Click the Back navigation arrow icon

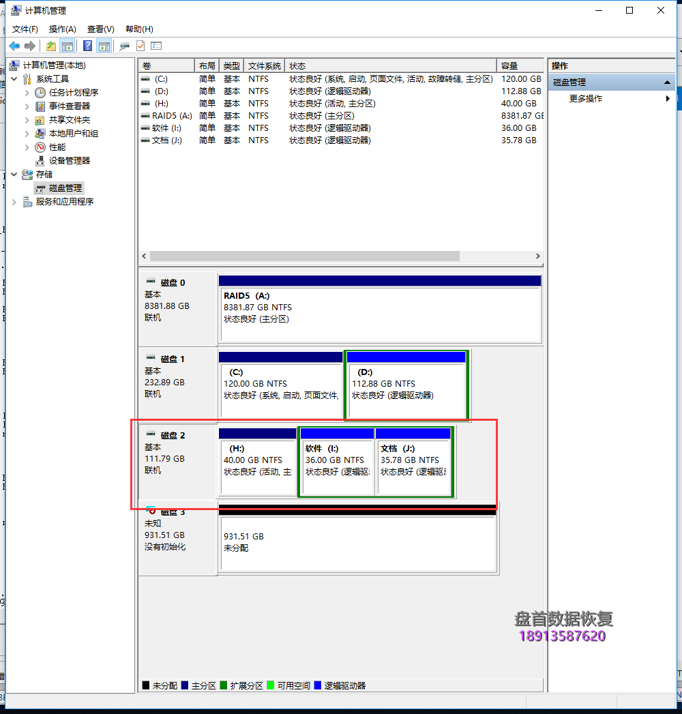(14, 45)
